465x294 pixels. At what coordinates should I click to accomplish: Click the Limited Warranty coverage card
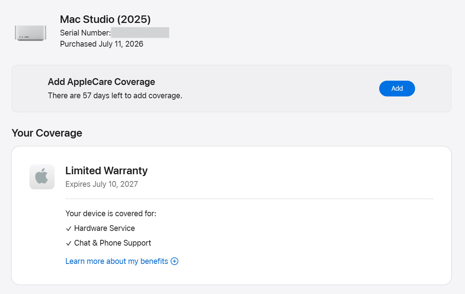(x=231, y=215)
